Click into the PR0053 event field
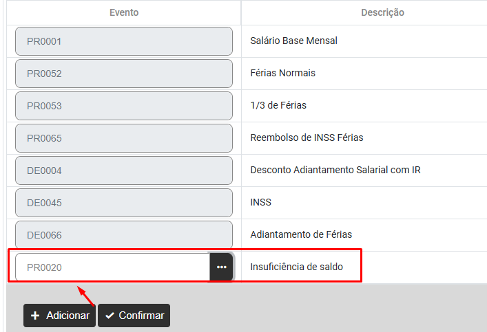 point(124,106)
